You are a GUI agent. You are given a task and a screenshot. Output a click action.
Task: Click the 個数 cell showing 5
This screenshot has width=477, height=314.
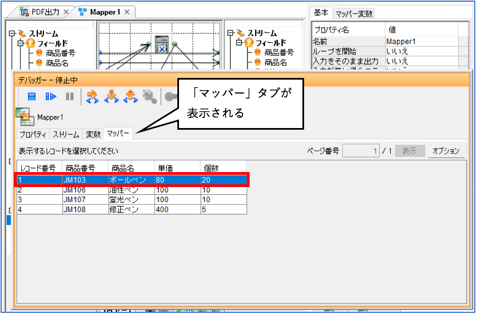(x=223, y=209)
